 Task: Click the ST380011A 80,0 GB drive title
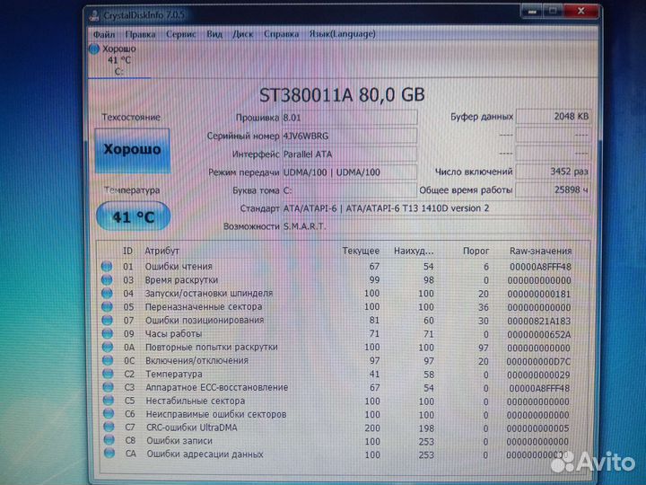342,95
